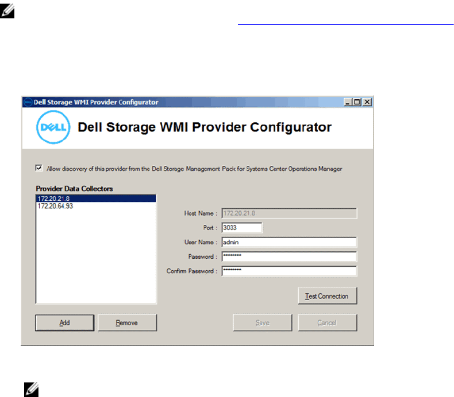
Task: Click the small Dell icon in title bar
Action: point(28,102)
